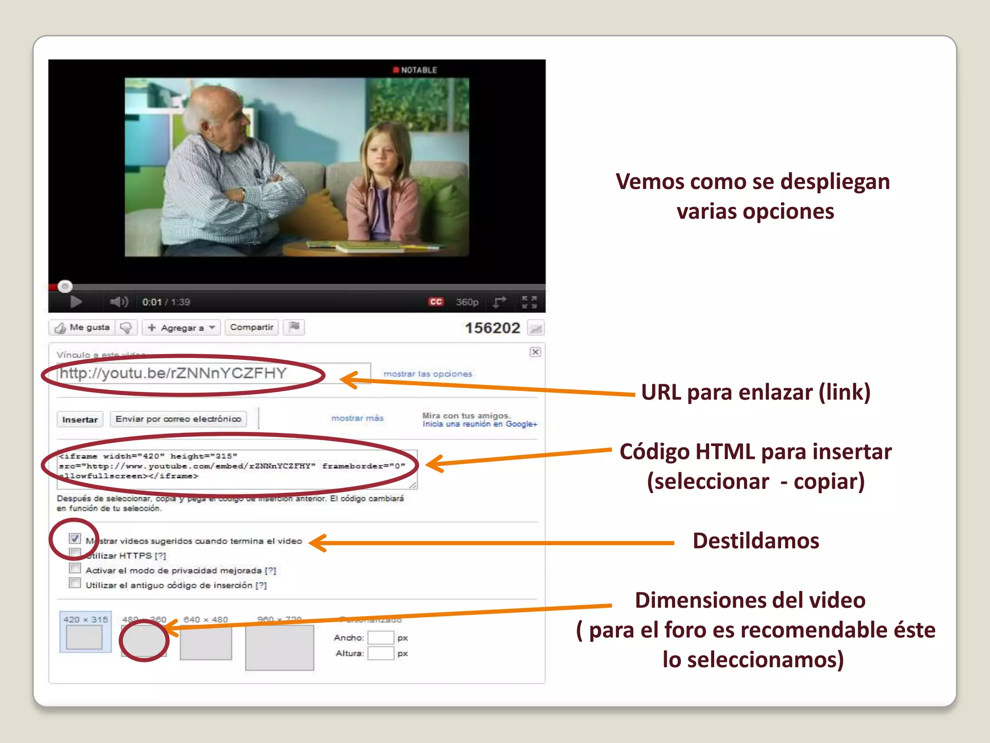Click the video count 156202

coord(492,328)
